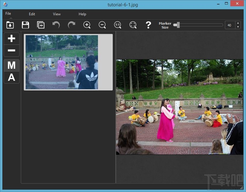Switch to Auto mode with the A button
Viewport: 246px width, 192px height.
tap(11, 77)
